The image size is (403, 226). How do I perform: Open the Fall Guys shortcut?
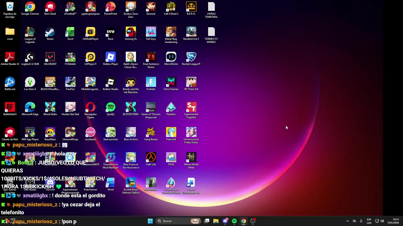click(x=151, y=34)
